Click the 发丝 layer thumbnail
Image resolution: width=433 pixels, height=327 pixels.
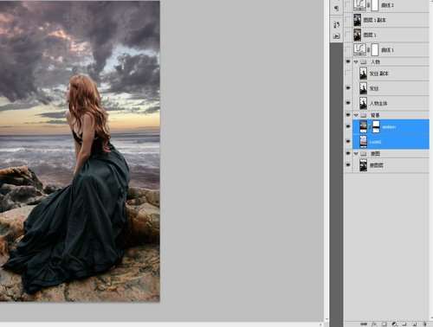[x=363, y=88]
